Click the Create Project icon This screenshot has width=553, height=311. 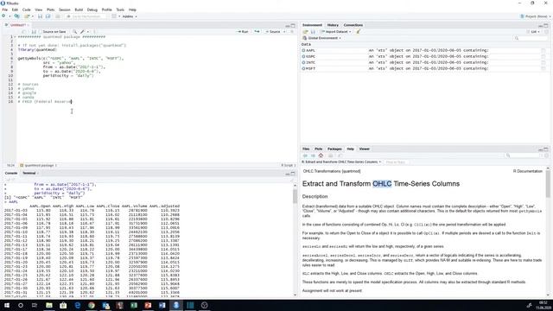click(16, 16)
